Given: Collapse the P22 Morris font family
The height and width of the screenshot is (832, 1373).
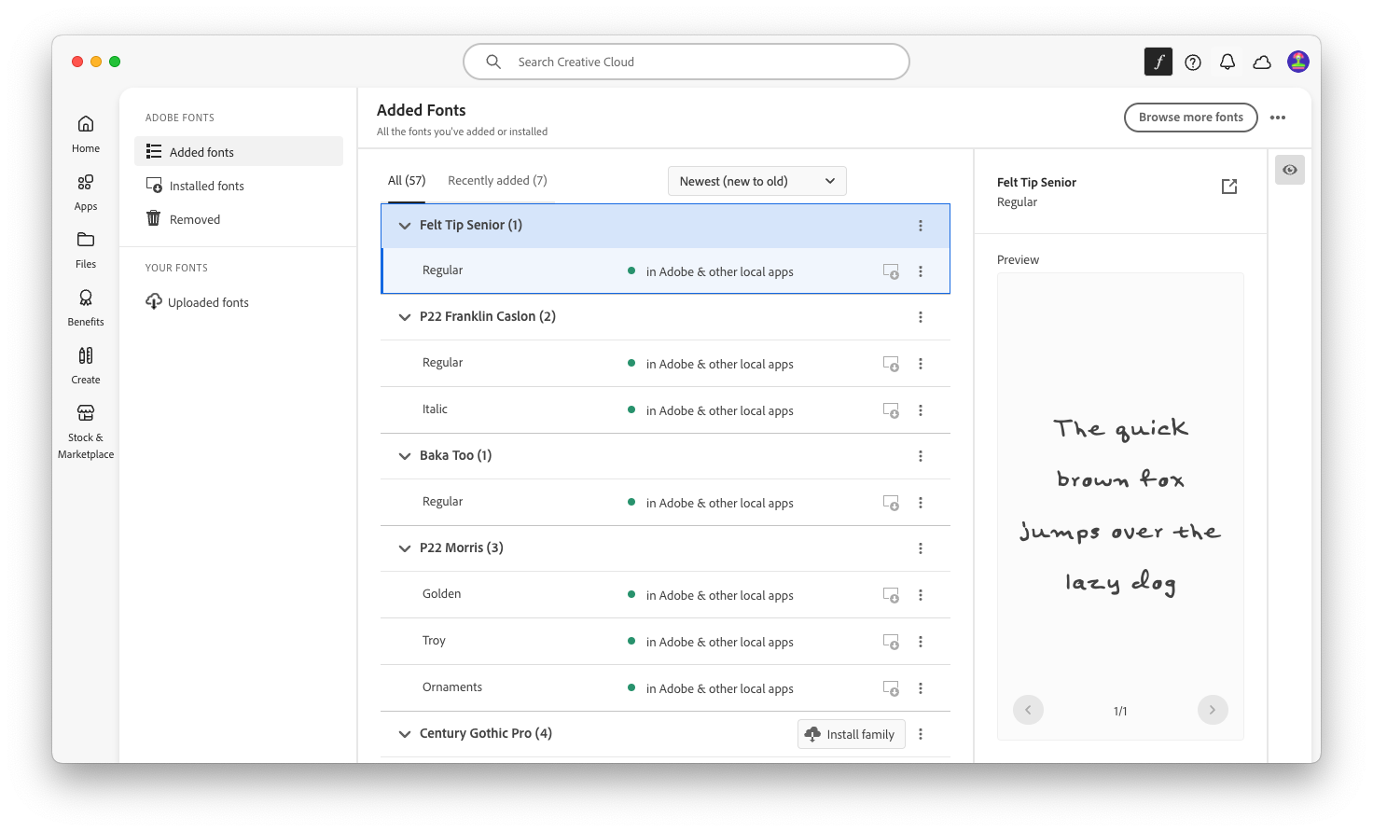Looking at the screenshot, I should click(405, 548).
